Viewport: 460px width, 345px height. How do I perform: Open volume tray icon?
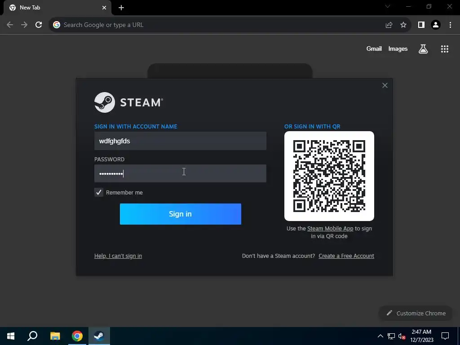[402, 336]
